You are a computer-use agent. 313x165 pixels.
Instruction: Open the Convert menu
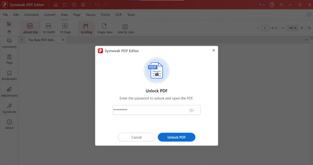[x=50, y=15]
